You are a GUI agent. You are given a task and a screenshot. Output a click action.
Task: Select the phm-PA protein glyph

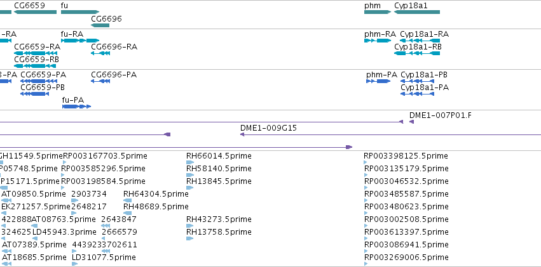tap(378, 81)
